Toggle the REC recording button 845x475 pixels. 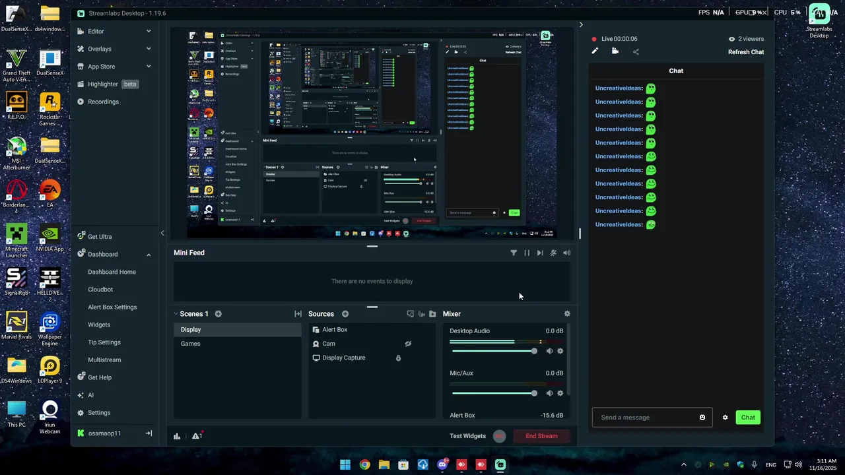click(500, 436)
